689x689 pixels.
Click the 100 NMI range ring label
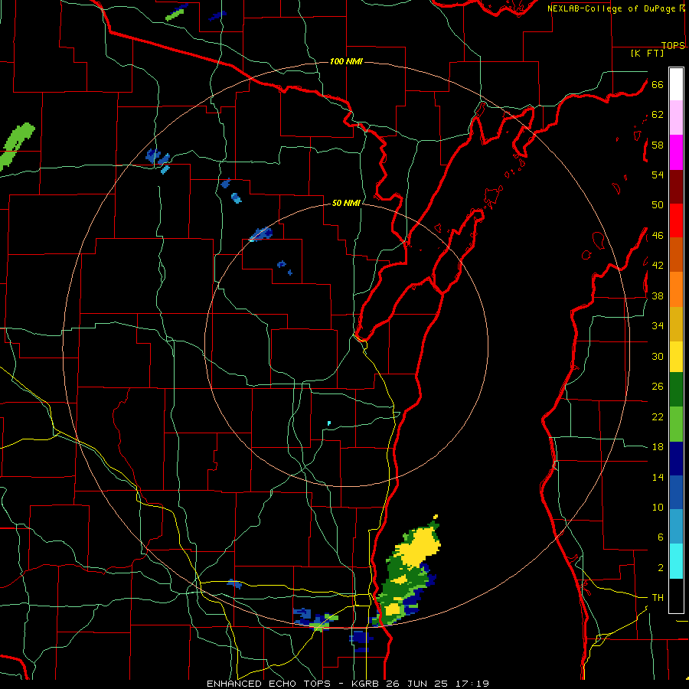[346, 61]
